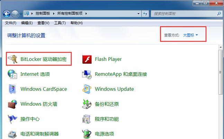Open the 操作中心 link
Image resolution: width=224 pixels, height=139 pixels.
point(30,119)
